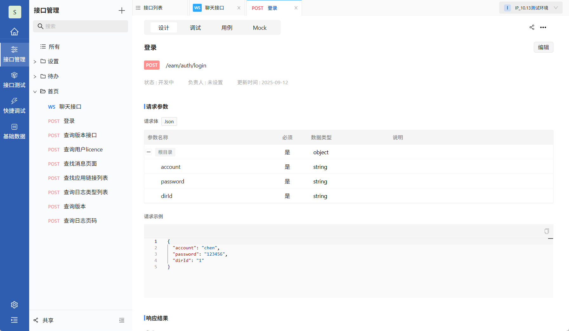Switch to the WS 聊天接口 tab
This screenshot has width=569, height=331.
[217, 8]
